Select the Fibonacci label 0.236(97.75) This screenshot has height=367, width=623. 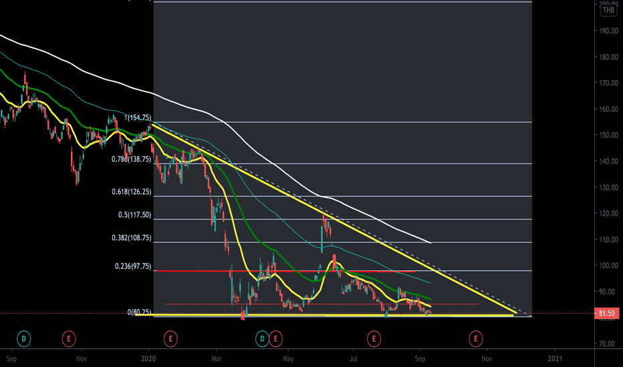point(133,266)
